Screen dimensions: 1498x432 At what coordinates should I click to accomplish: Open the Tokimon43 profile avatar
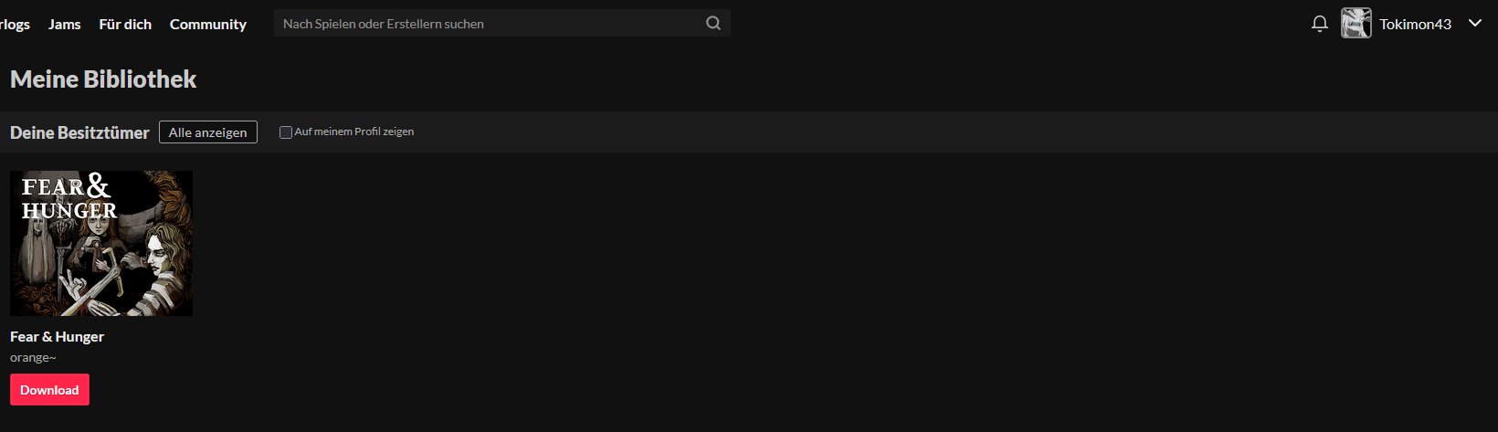point(1356,23)
